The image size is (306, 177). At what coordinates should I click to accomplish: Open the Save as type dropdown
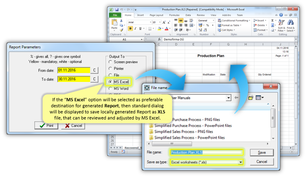[240, 162]
